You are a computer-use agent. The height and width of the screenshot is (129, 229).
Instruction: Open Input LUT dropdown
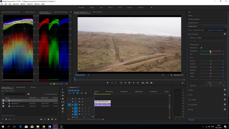pyautogui.click(x=211, y=38)
